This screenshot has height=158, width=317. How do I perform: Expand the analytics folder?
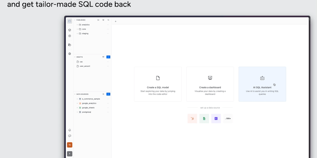[x=77, y=25]
